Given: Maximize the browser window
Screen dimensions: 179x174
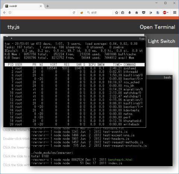Looking at the screenshot, I should (165, 3).
